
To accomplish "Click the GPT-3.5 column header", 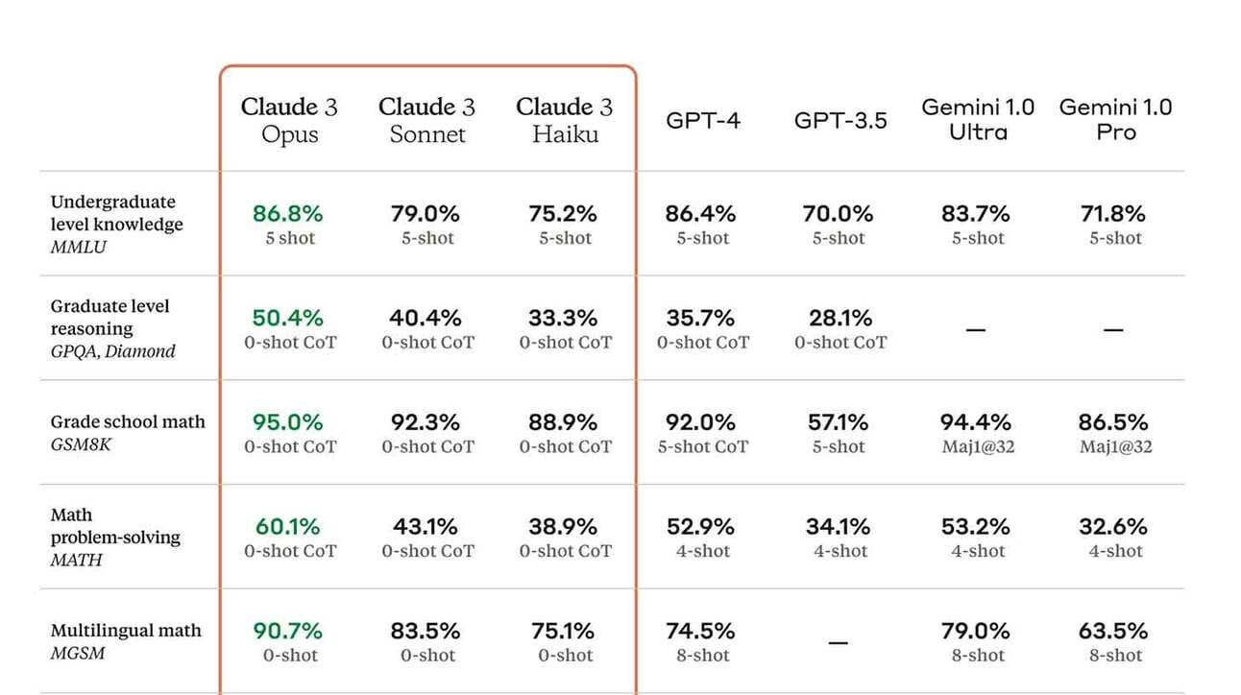I will click(x=840, y=121).
